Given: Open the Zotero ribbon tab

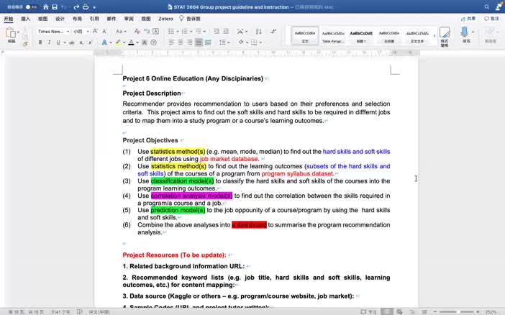Looking at the screenshot, I should [165, 19].
